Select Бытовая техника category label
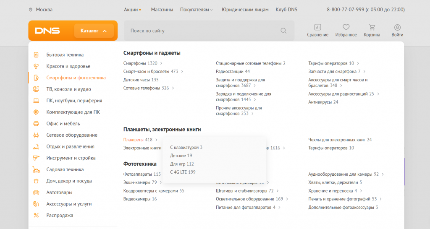 (65, 55)
